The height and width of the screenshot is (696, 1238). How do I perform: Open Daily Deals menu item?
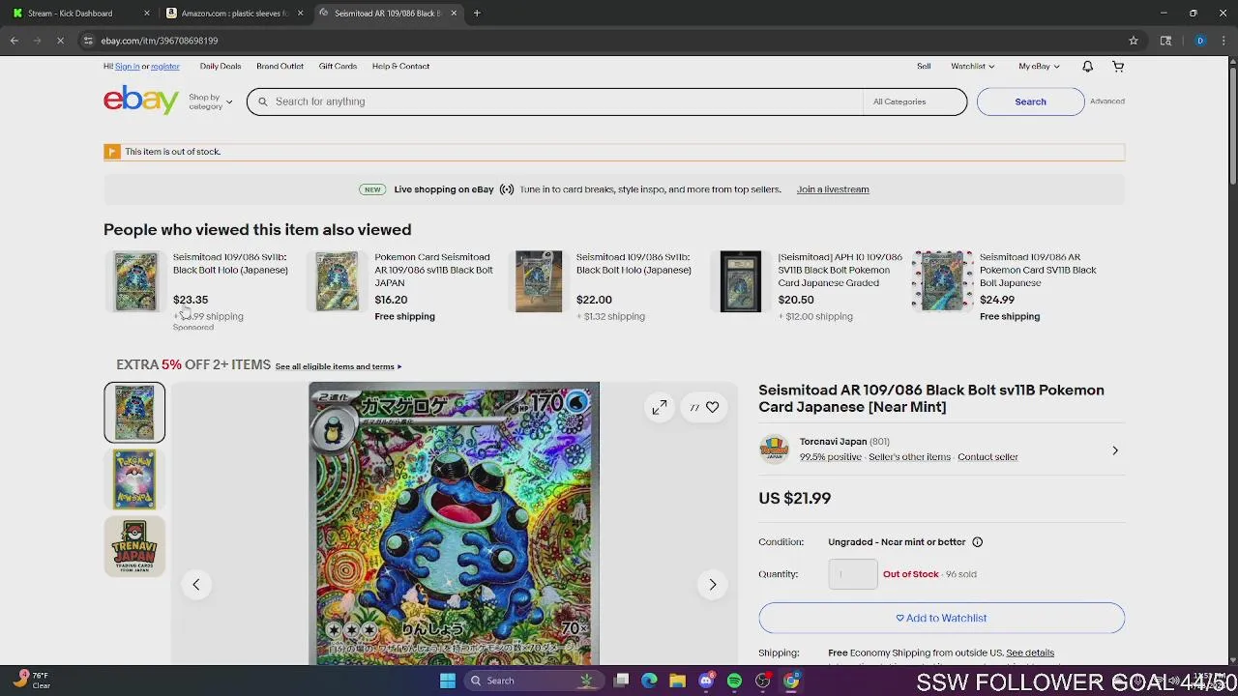(x=221, y=67)
